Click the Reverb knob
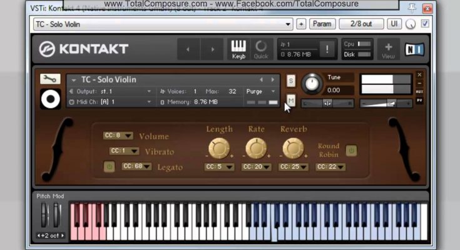This screenshot has height=250, width=460. click(x=292, y=148)
